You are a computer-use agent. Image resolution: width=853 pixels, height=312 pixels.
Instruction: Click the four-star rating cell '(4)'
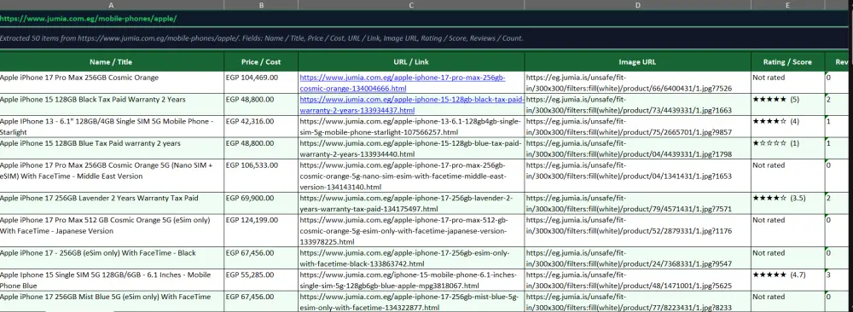point(787,126)
